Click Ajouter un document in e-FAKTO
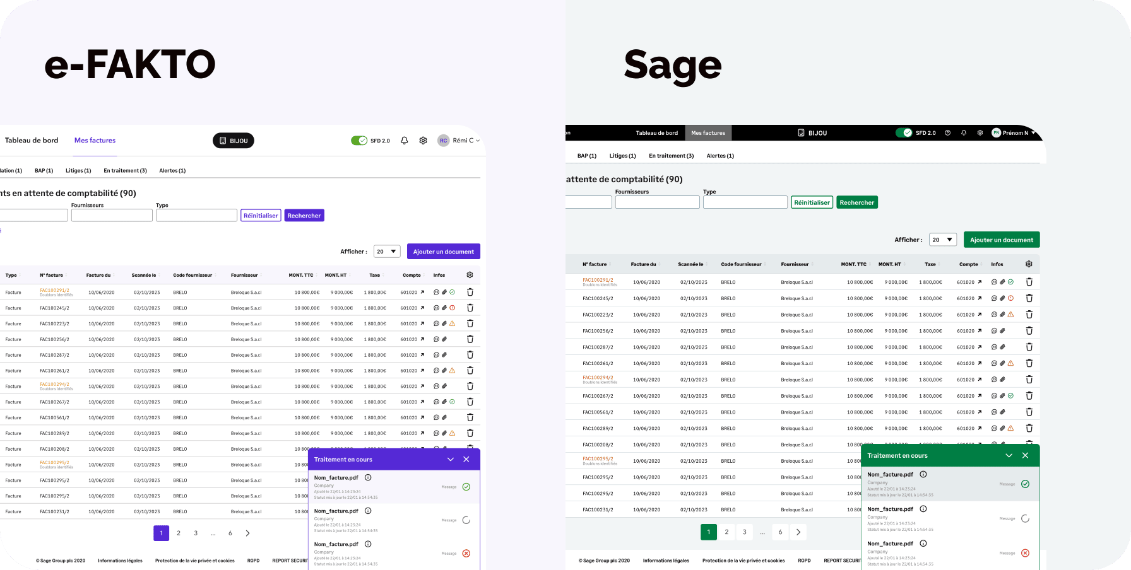The height and width of the screenshot is (570, 1131). (444, 252)
